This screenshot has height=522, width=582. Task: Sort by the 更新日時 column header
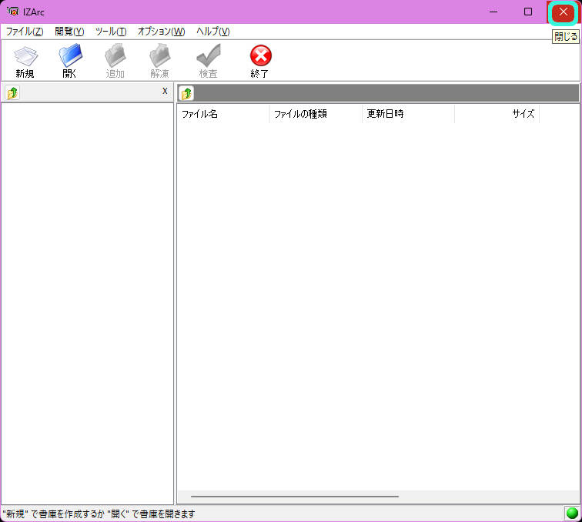pyautogui.click(x=408, y=114)
